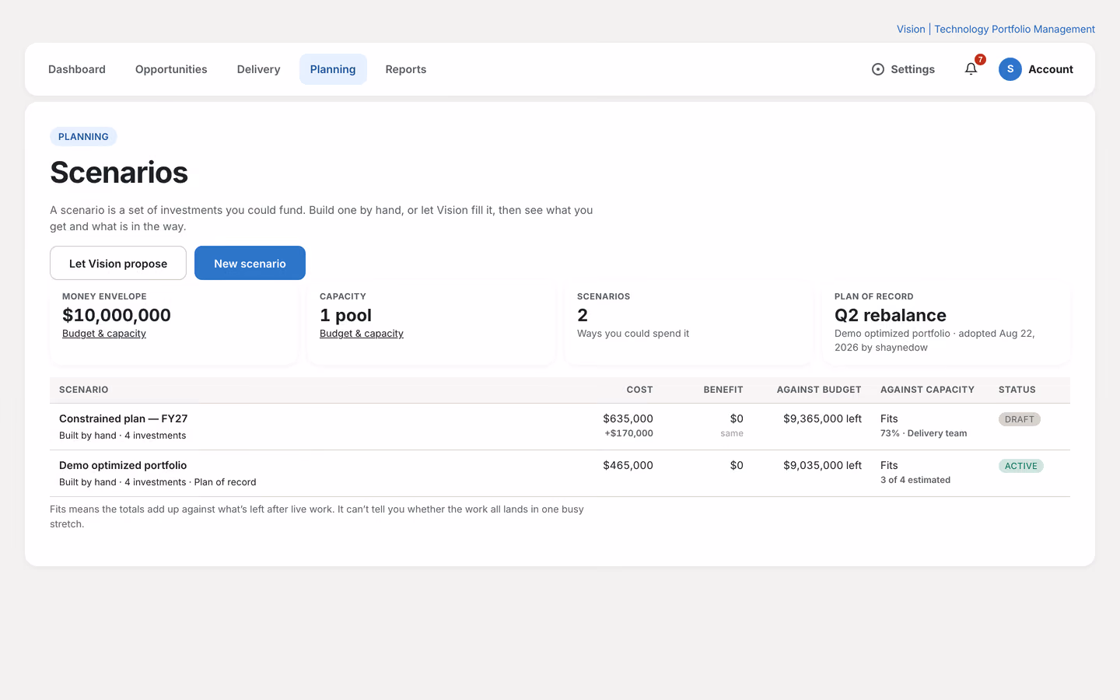Click the DRAFT status badge

tap(1020, 419)
